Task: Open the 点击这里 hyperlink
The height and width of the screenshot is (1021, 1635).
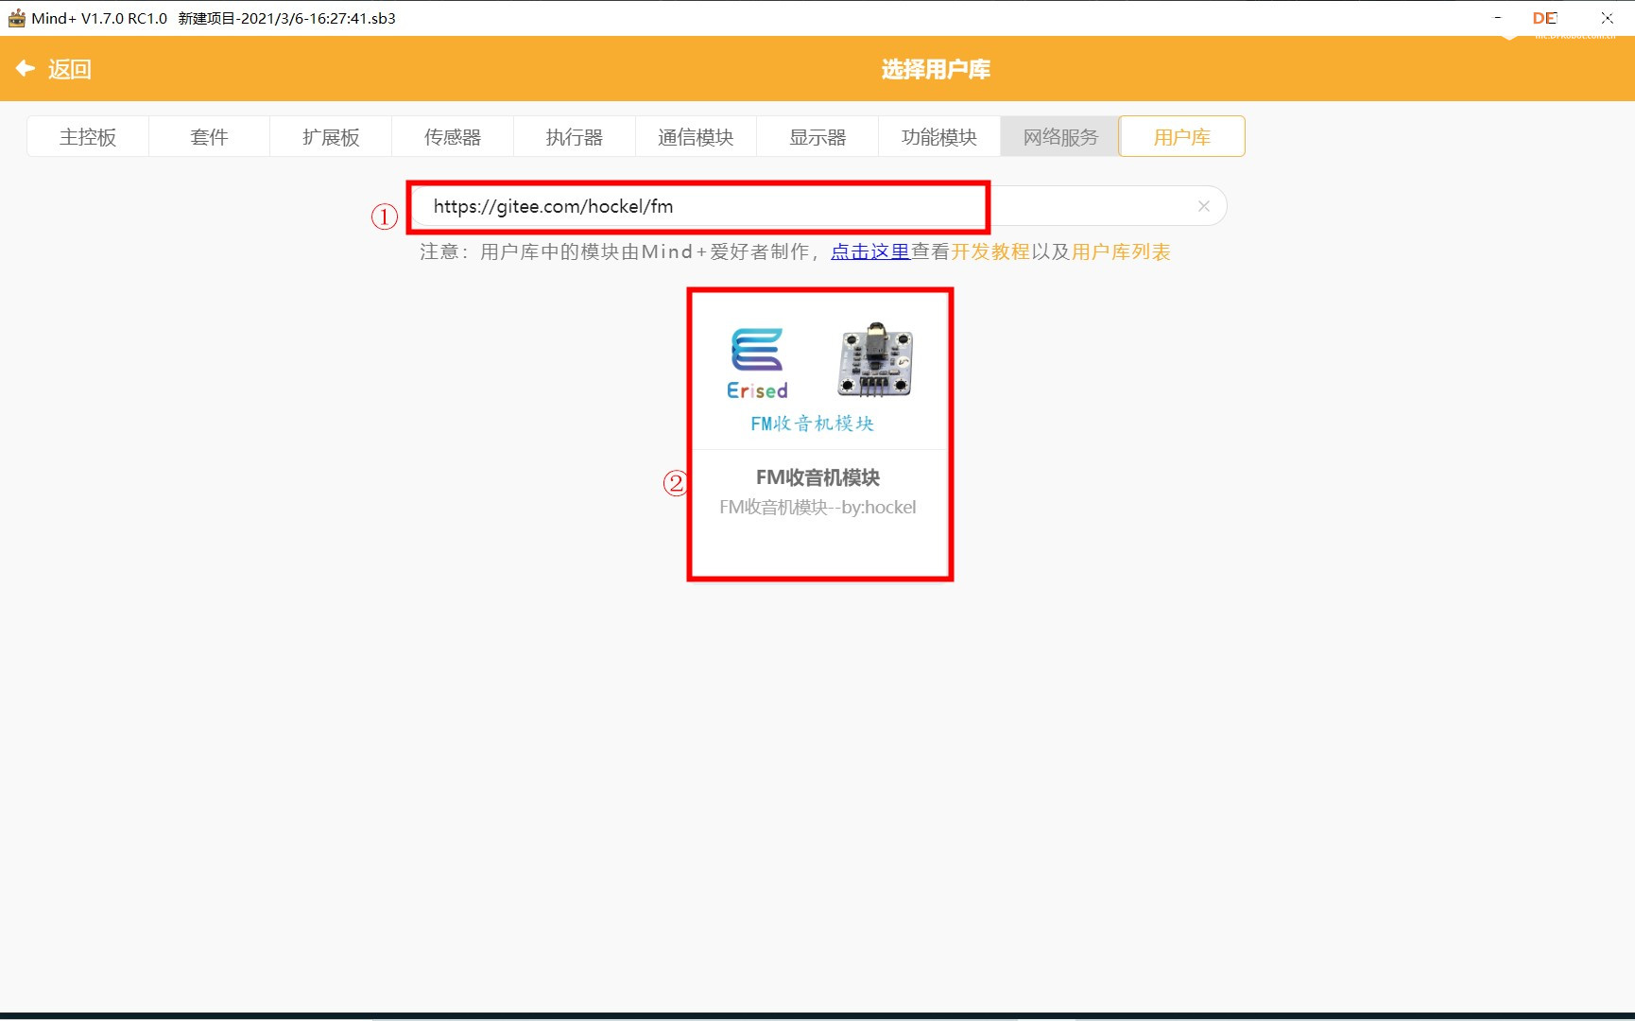Action: 869,252
